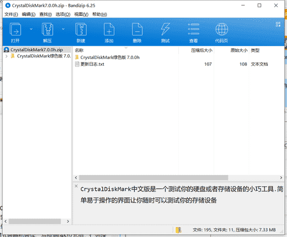
Task: Click the Open (打开) toolbar icon
Action: (15, 29)
